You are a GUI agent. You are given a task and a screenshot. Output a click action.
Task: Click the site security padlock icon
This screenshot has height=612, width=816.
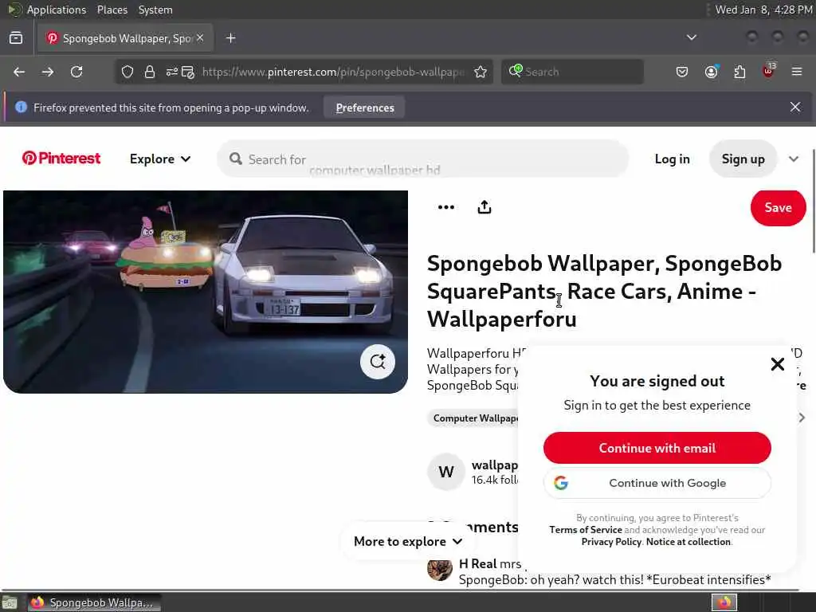tap(150, 72)
